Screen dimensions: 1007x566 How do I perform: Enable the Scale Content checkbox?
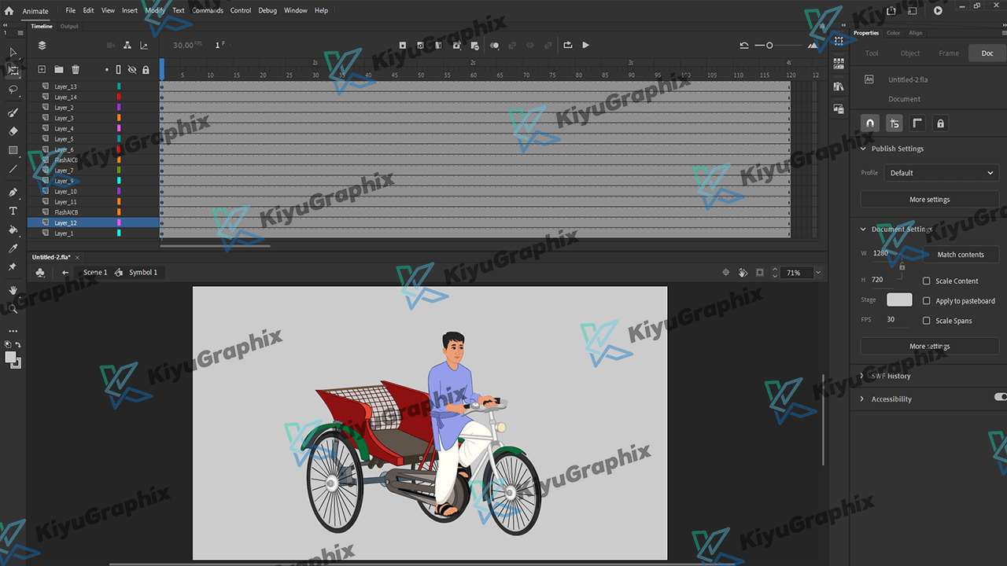pos(927,281)
